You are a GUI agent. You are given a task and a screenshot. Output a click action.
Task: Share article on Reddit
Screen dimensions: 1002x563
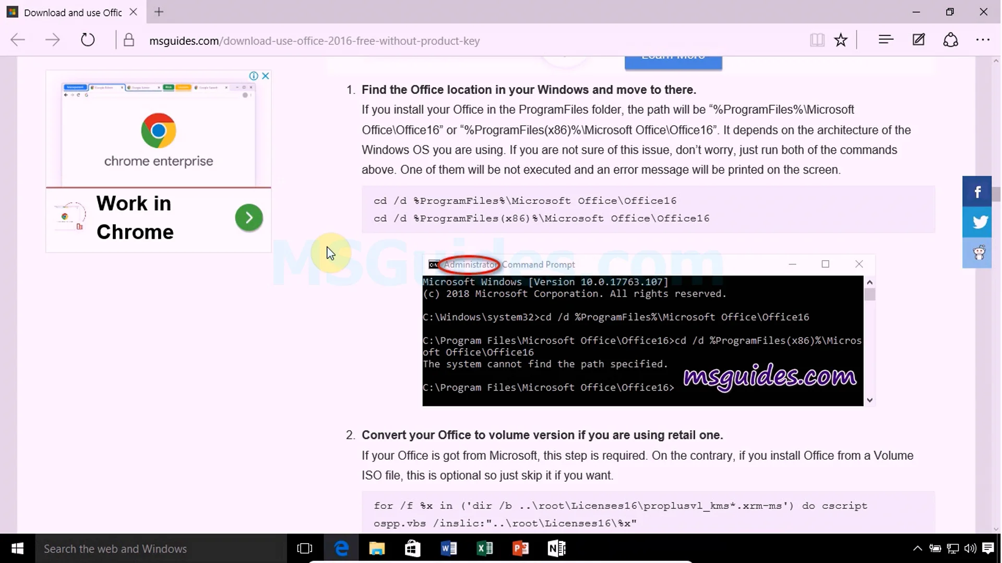[977, 253]
